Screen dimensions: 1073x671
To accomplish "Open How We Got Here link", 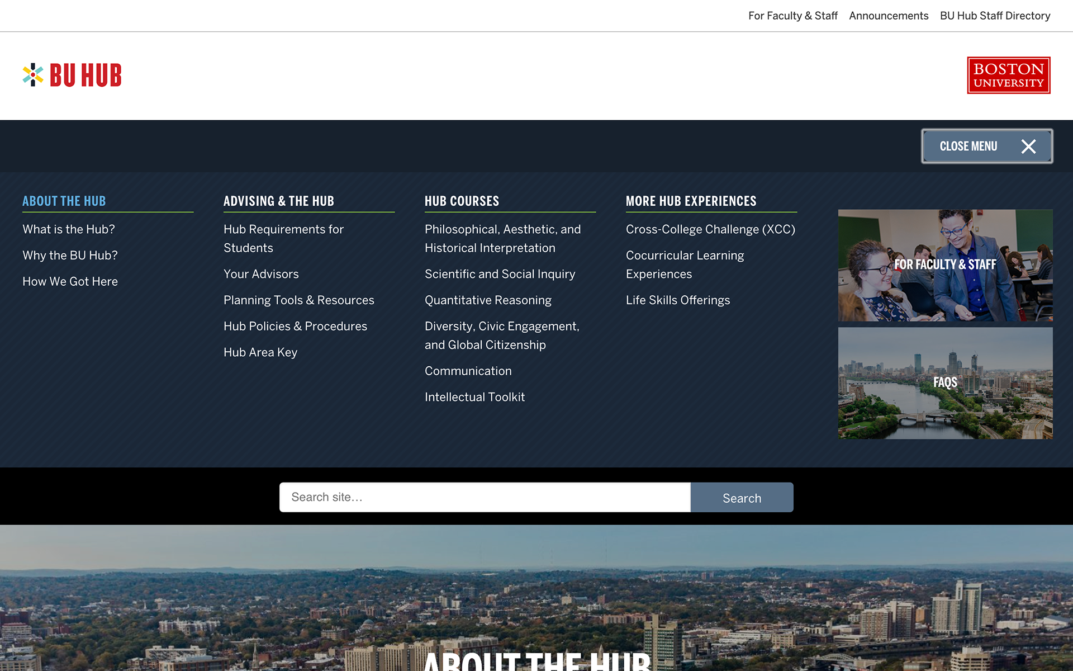I will pos(70,281).
